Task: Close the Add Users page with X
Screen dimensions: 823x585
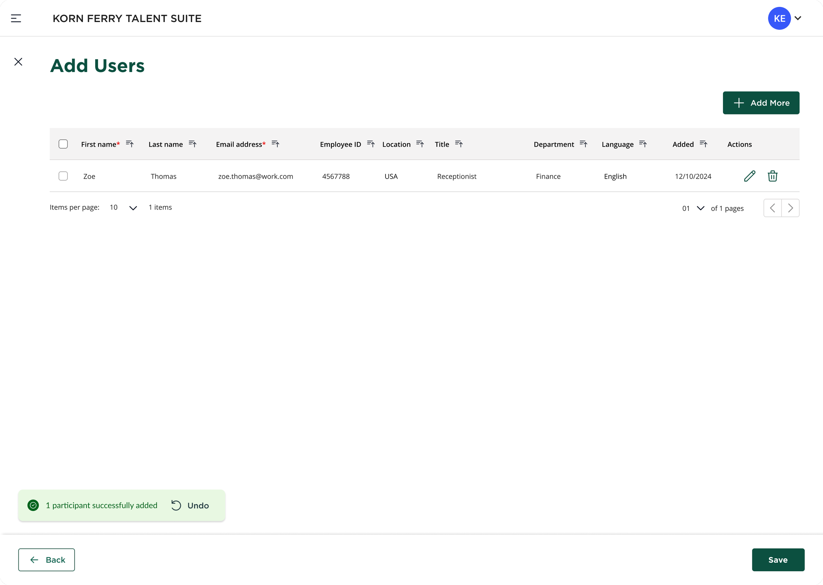Action: click(18, 62)
